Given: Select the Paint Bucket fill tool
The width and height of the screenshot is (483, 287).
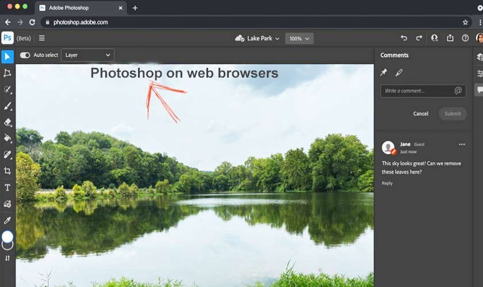Looking at the screenshot, I should pos(7,138).
